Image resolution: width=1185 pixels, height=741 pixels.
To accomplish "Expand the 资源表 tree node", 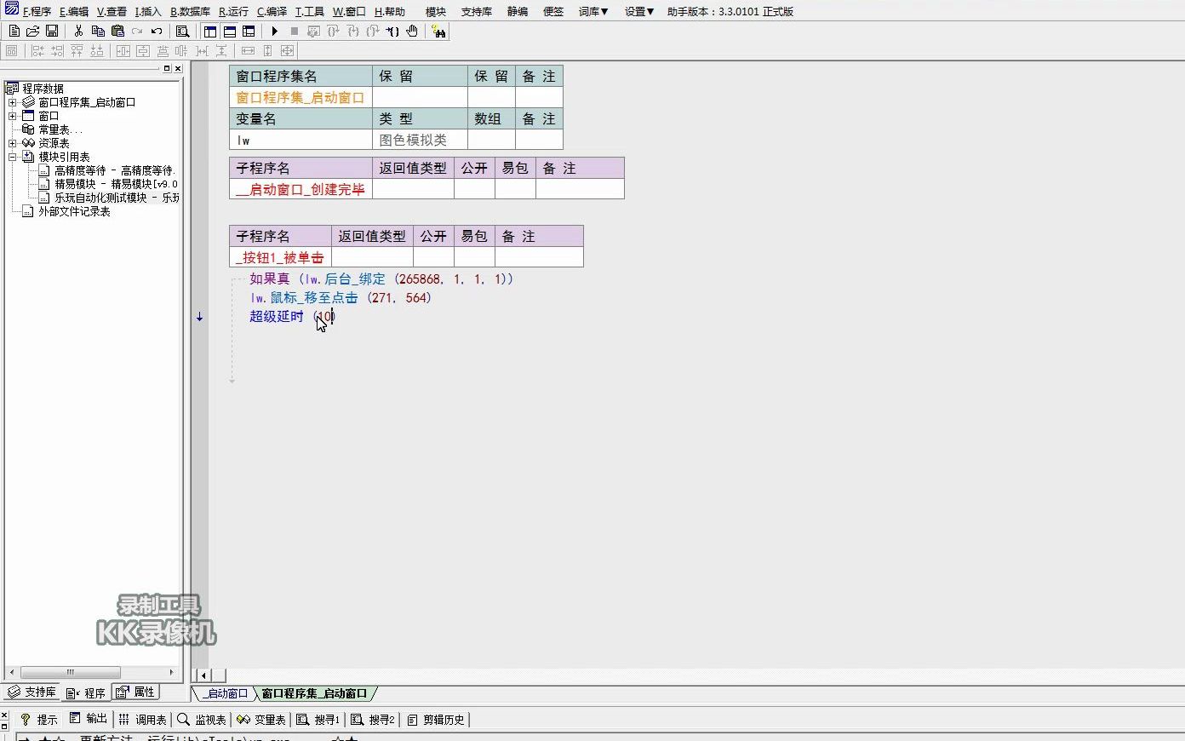I will coord(13,143).
